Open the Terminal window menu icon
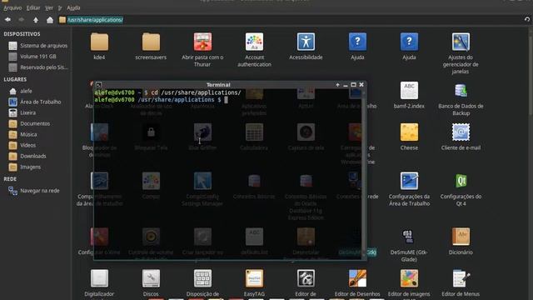 (x=98, y=85)
